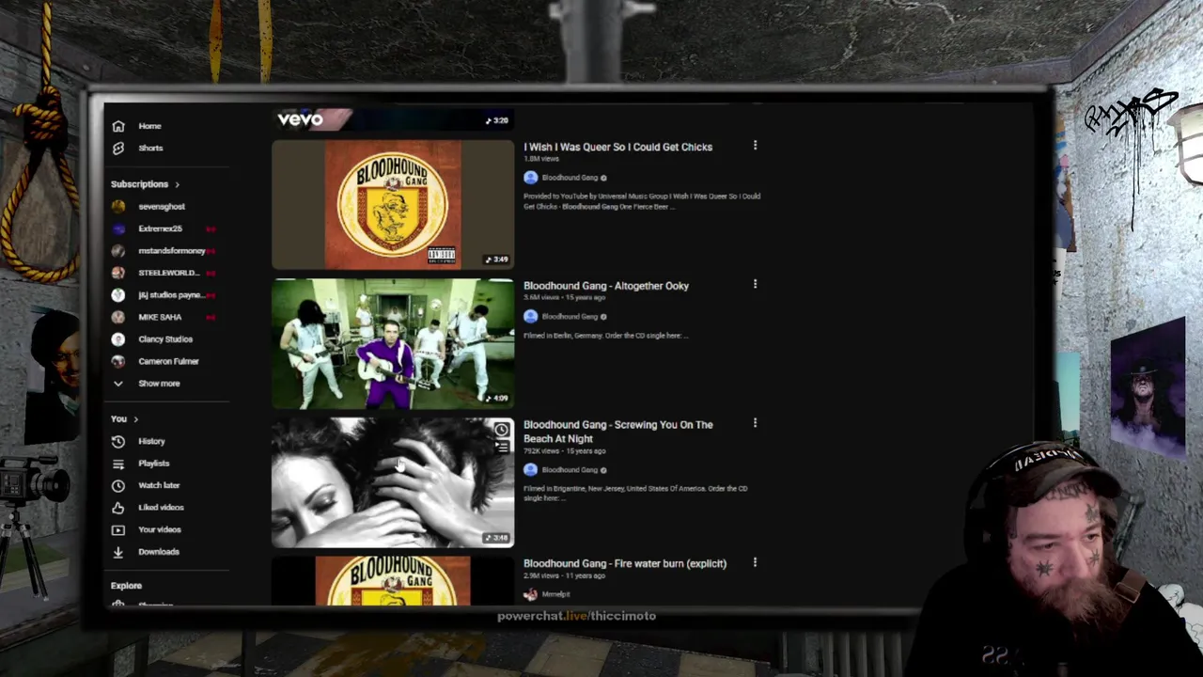Select Shorts in the sidebar
The width and height of the screenshot is (1203, 677).
[x=150, y=148]
